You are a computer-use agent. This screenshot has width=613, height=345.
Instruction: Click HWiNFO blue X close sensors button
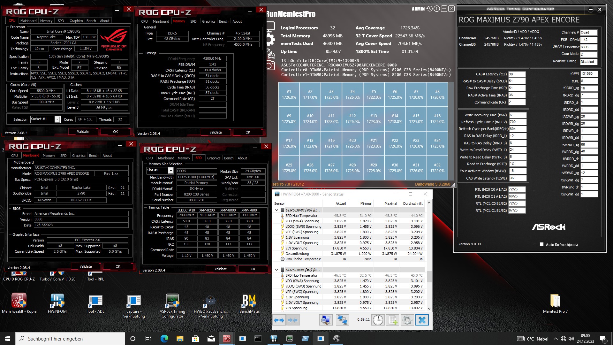click(422, 320)
